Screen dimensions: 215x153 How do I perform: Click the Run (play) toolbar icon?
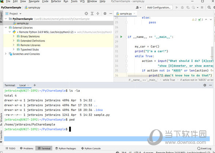click(x=177, y=7)
